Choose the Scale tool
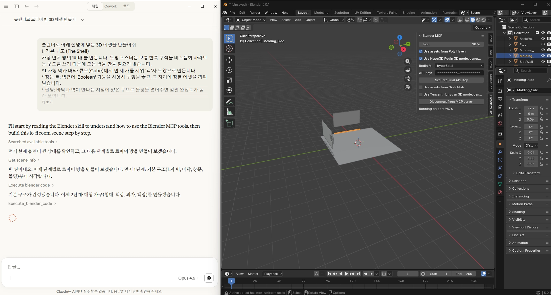551x295 pixels. pyautogui.click(x=229, y=80)
